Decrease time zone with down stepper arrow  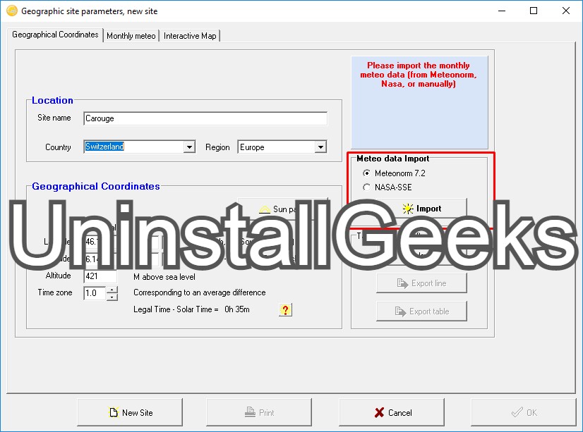tap(112, 297)
